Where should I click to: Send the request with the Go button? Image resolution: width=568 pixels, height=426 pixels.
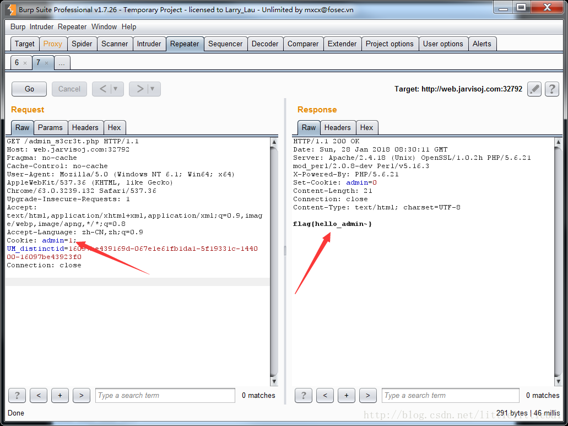click(x=29, y=89)
